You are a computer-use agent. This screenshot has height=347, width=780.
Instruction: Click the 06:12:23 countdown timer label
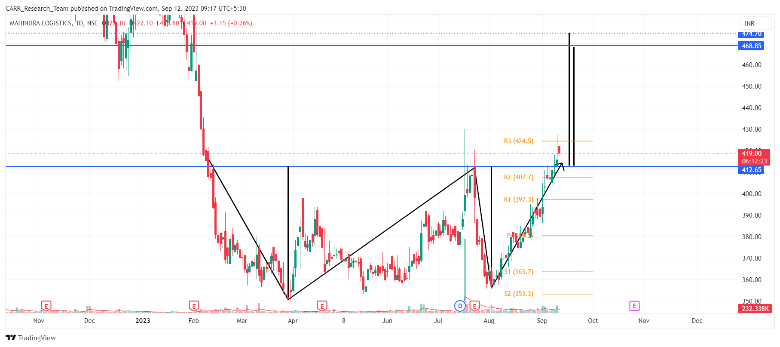[754, 161]
